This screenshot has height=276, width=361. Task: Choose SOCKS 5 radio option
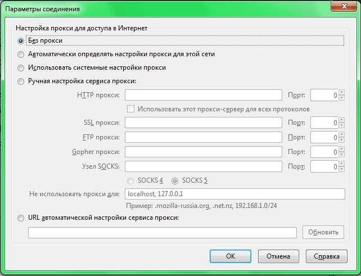(x=175, y=181)
